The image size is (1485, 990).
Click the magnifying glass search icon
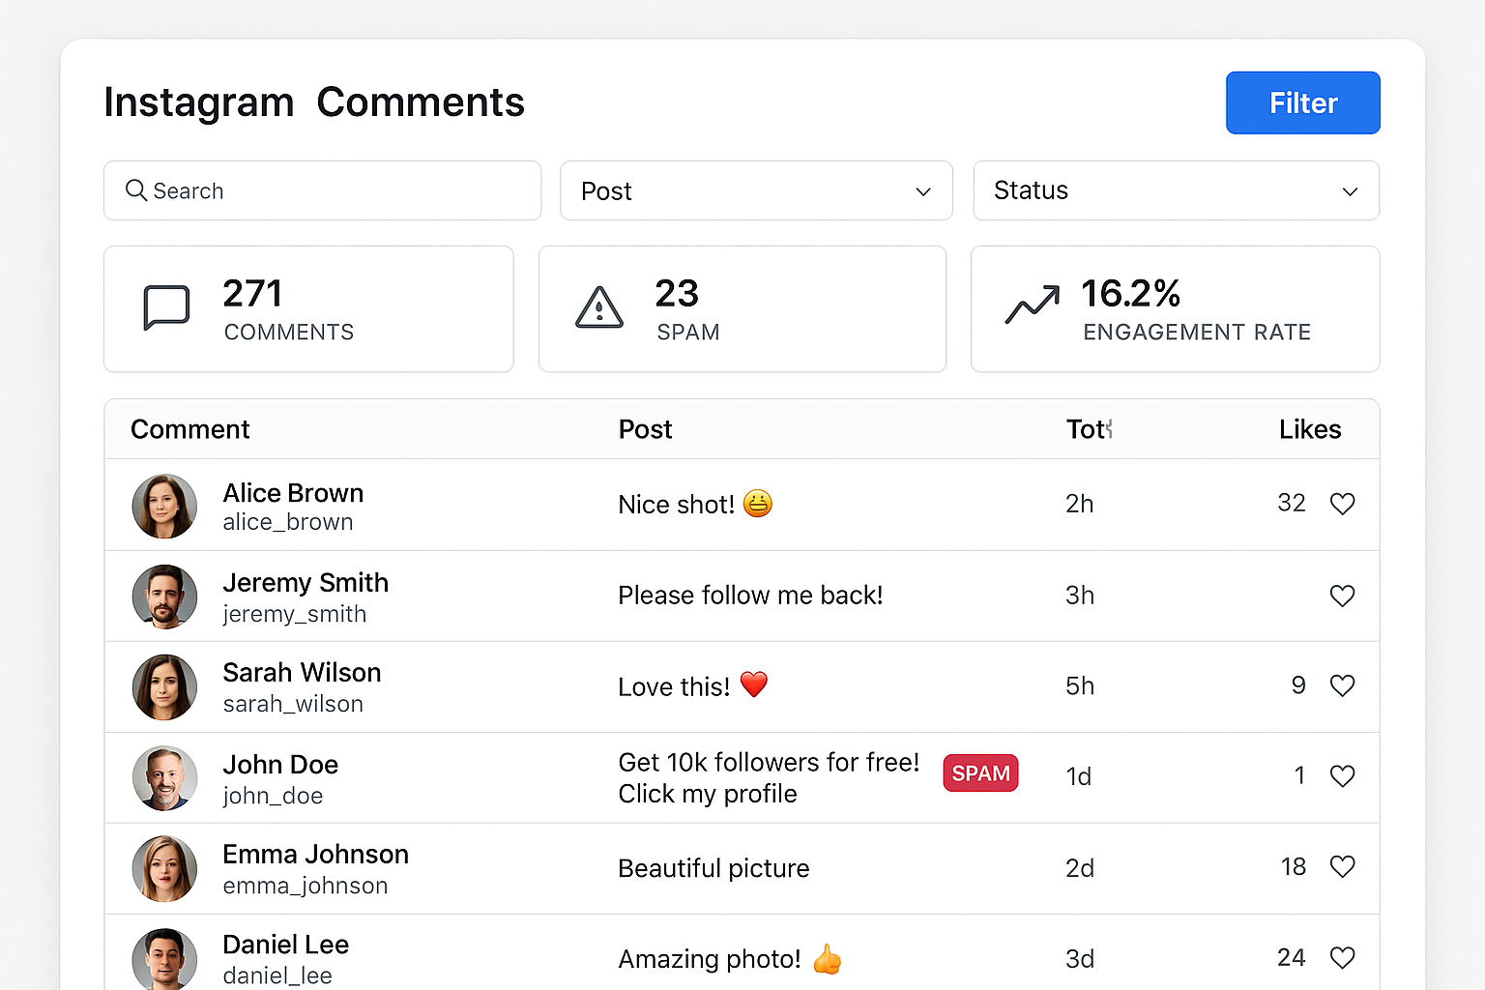pyautogui.click(x=136, y=190)
